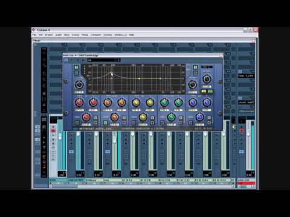This screenshot has width=290, height=217.
Task: Open the Transport menu
Action: pos(95,35)
